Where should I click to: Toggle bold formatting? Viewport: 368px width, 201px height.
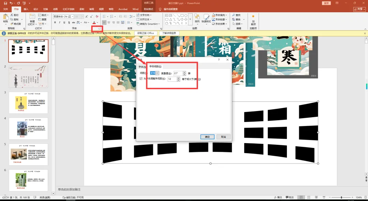point(55,22)
